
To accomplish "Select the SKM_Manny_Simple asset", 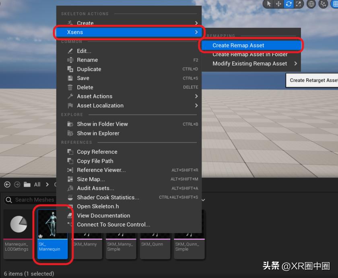I will (121, 246).
